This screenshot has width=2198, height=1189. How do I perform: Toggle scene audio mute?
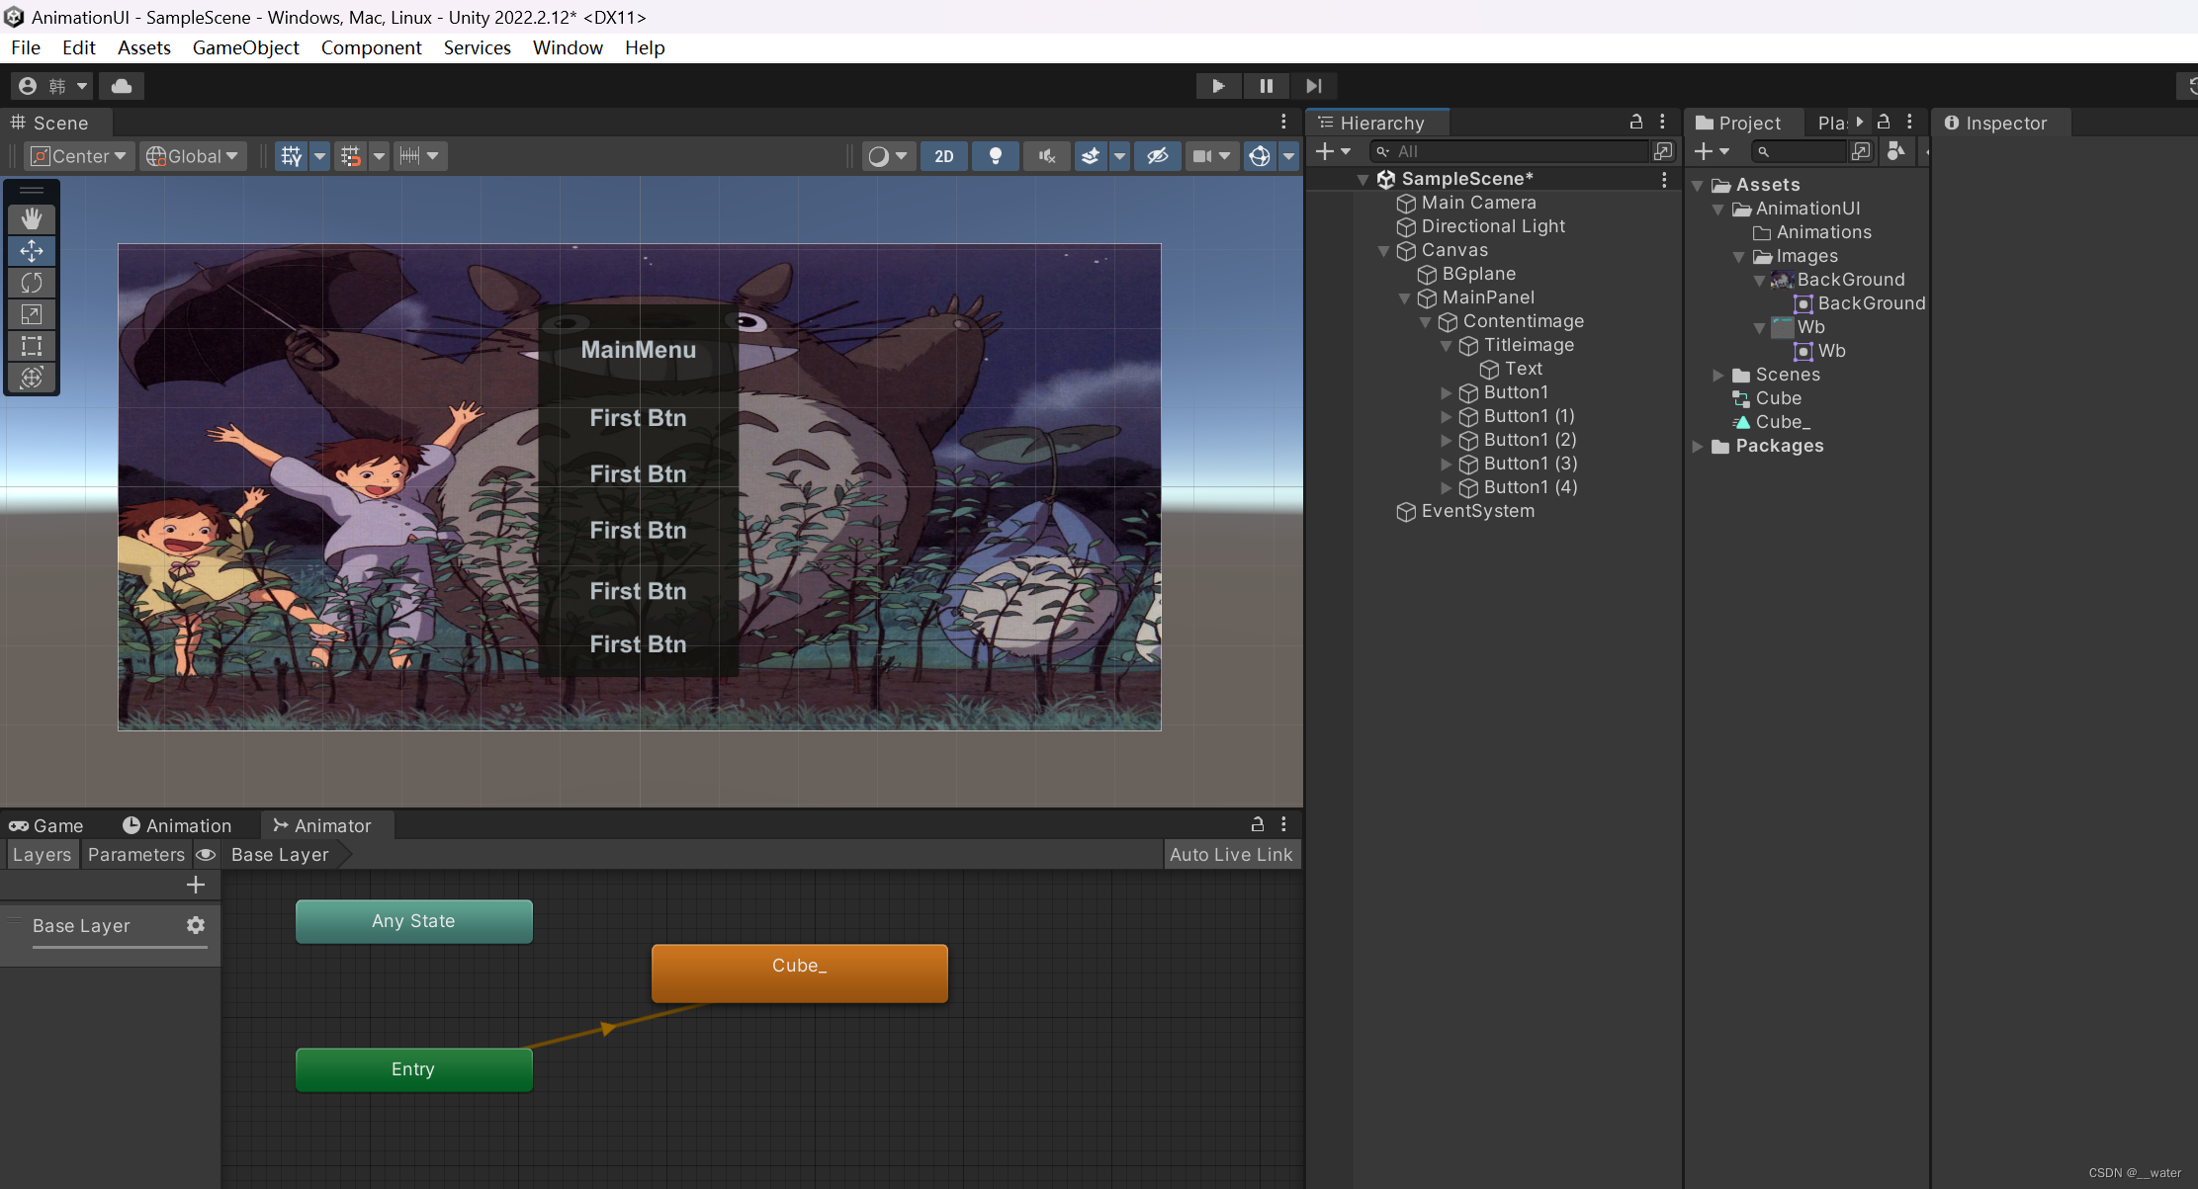[x=1047, y=156]
